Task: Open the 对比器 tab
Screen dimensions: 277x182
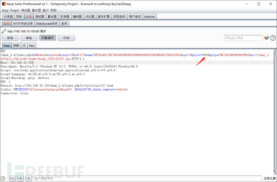Action: [x=90, y=16]
